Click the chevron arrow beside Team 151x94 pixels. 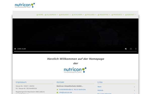pyautogui.click(x=134, y=87)
